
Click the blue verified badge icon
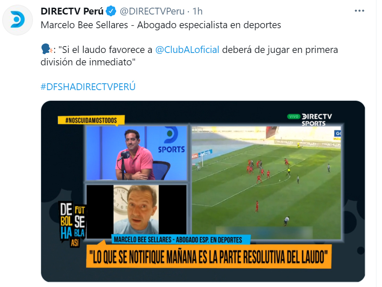point(111,11)
